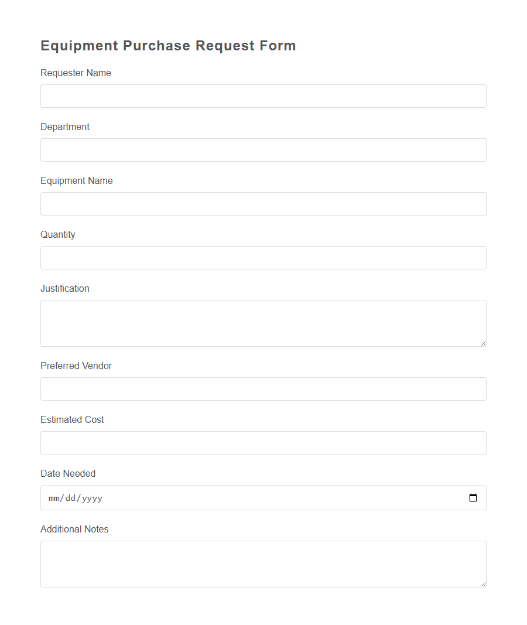
Task: Click the Additional Notes resize handle
Action: (484, 585)
